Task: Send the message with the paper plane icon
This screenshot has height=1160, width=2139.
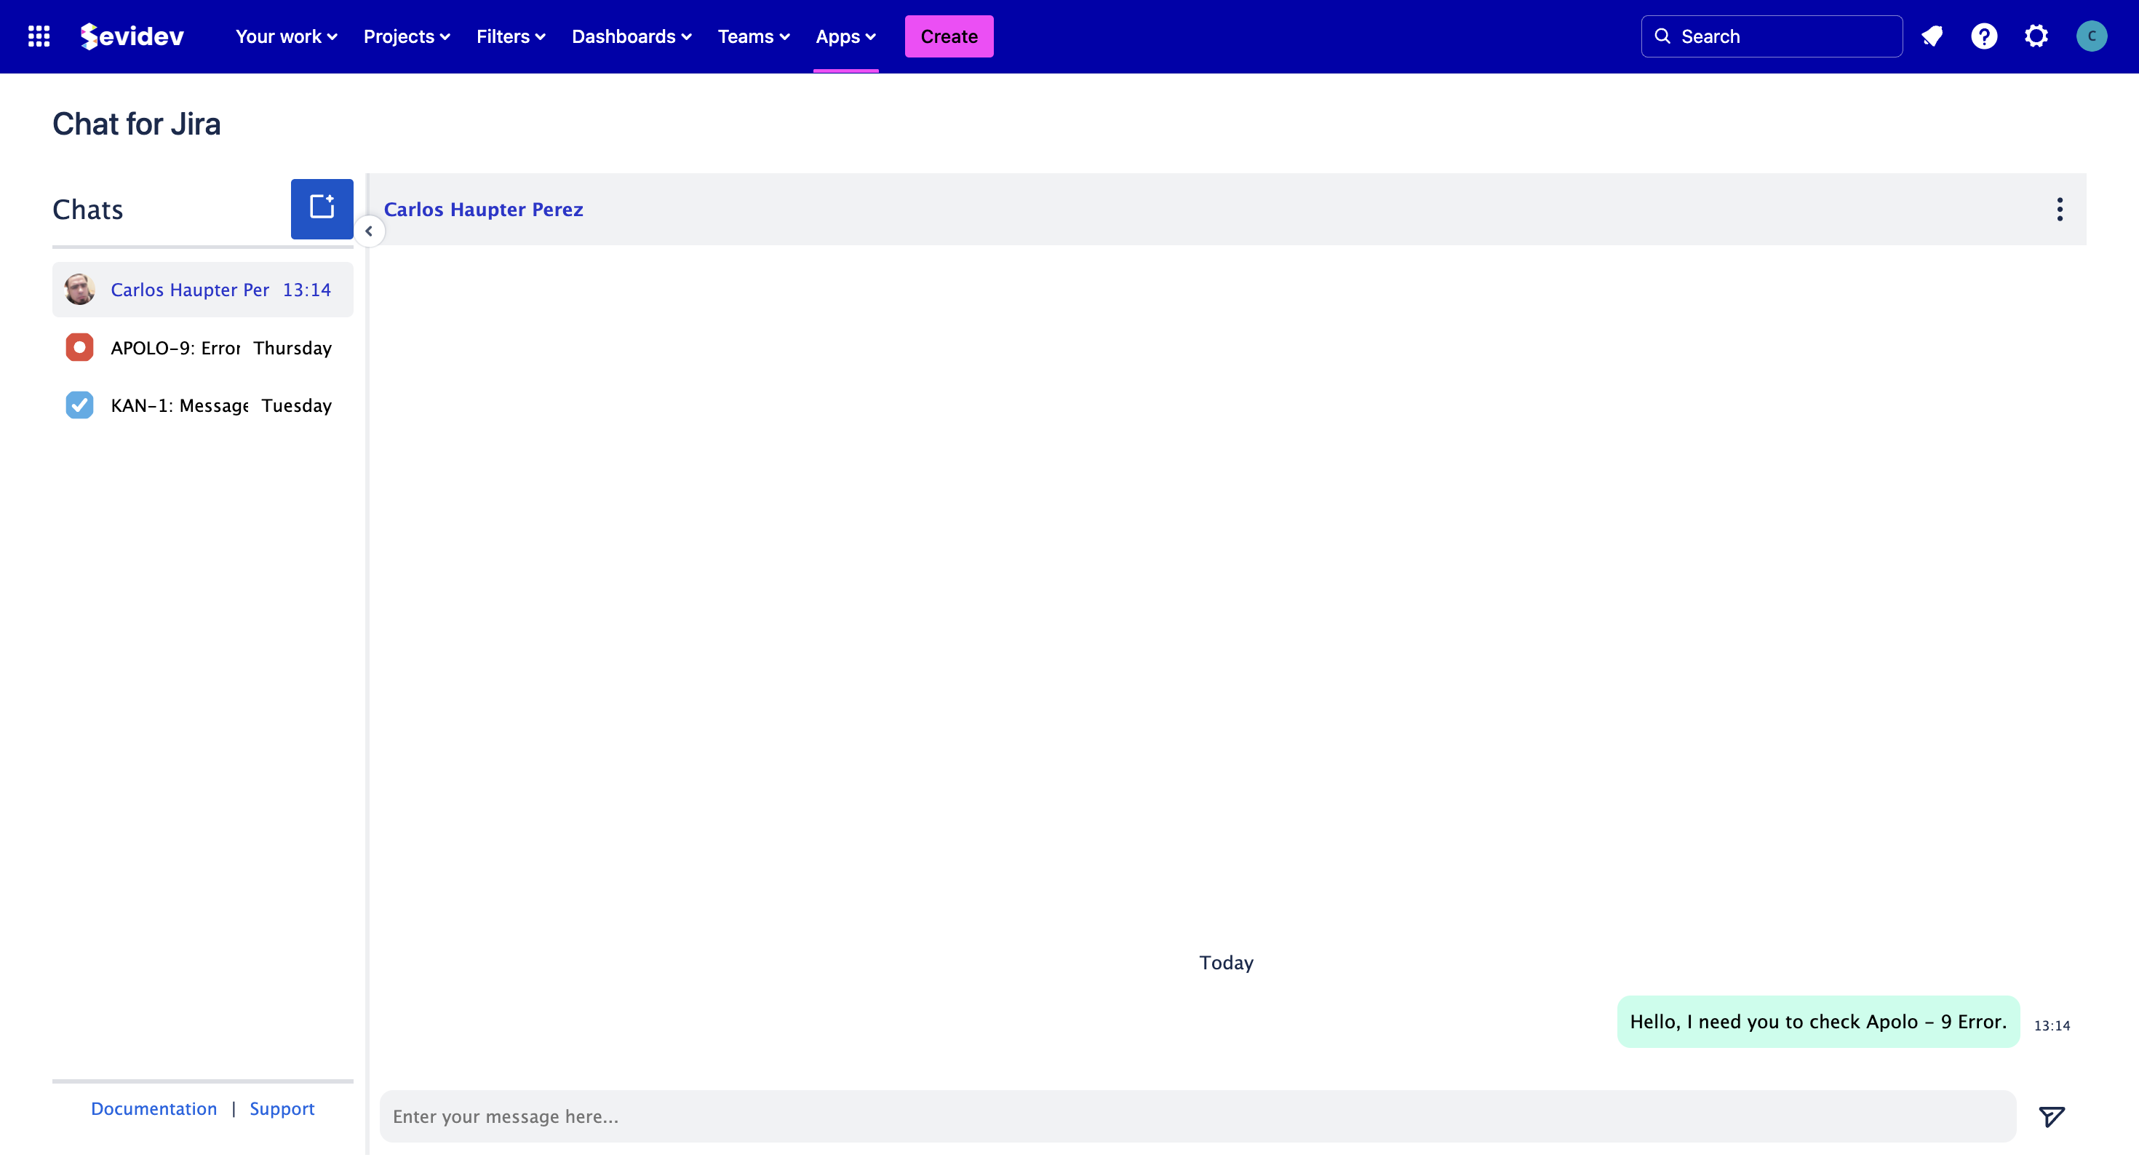Action: [x=2051, y=1118]
